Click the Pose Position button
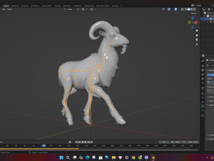The width and height of the screenshot is (214, 161). (210, 75)
